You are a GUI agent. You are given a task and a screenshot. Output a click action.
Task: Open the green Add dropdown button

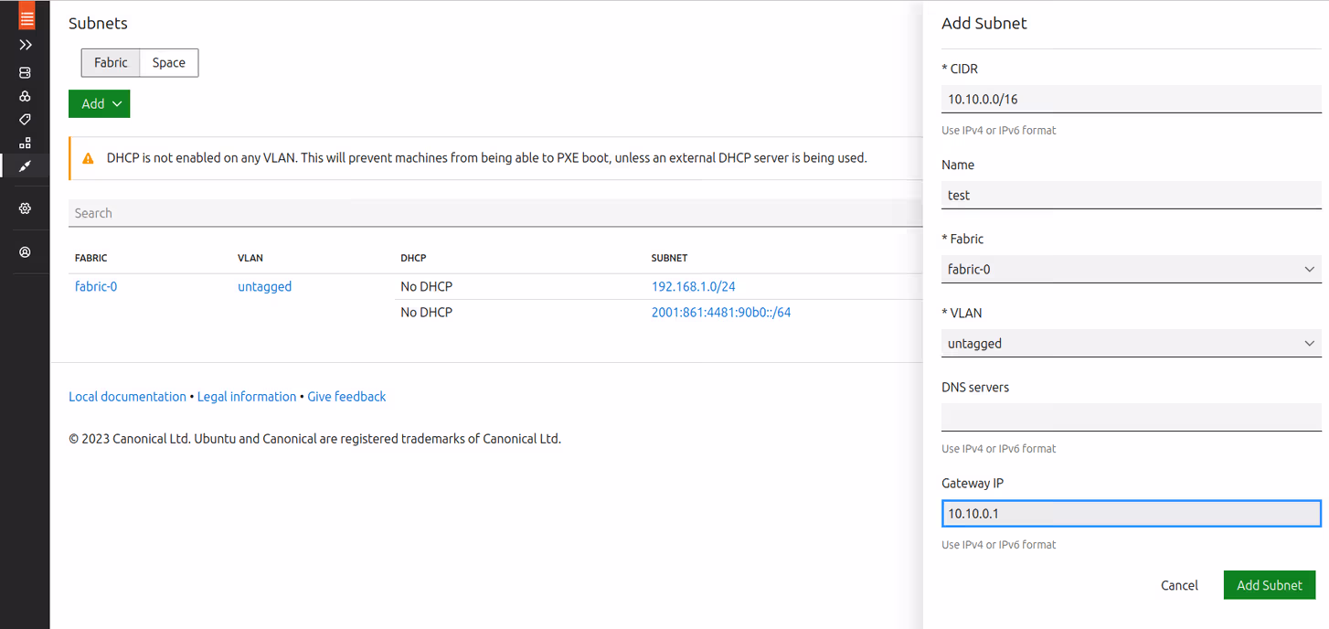point(100,104)
